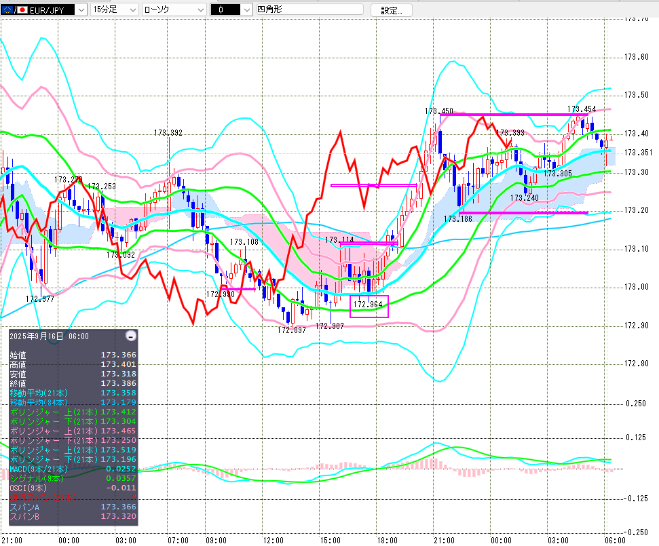Click the 0.250 MACD axis label
This screenshot has width=659, height=546.
tap(636, 404)
